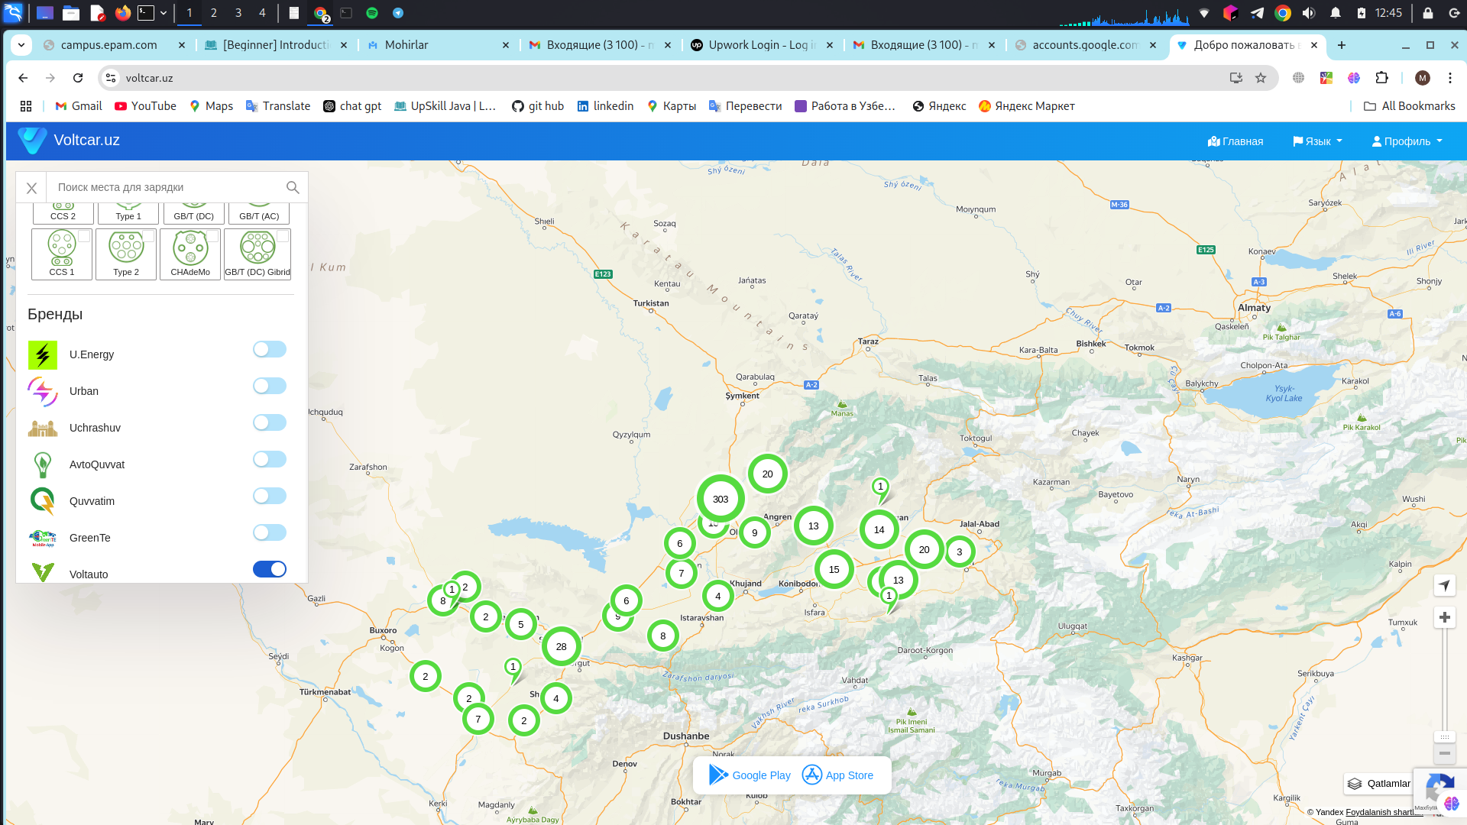1467x825 pixels.
Task: Click the U.Energy brand logo
Action: tap(43, 354)
